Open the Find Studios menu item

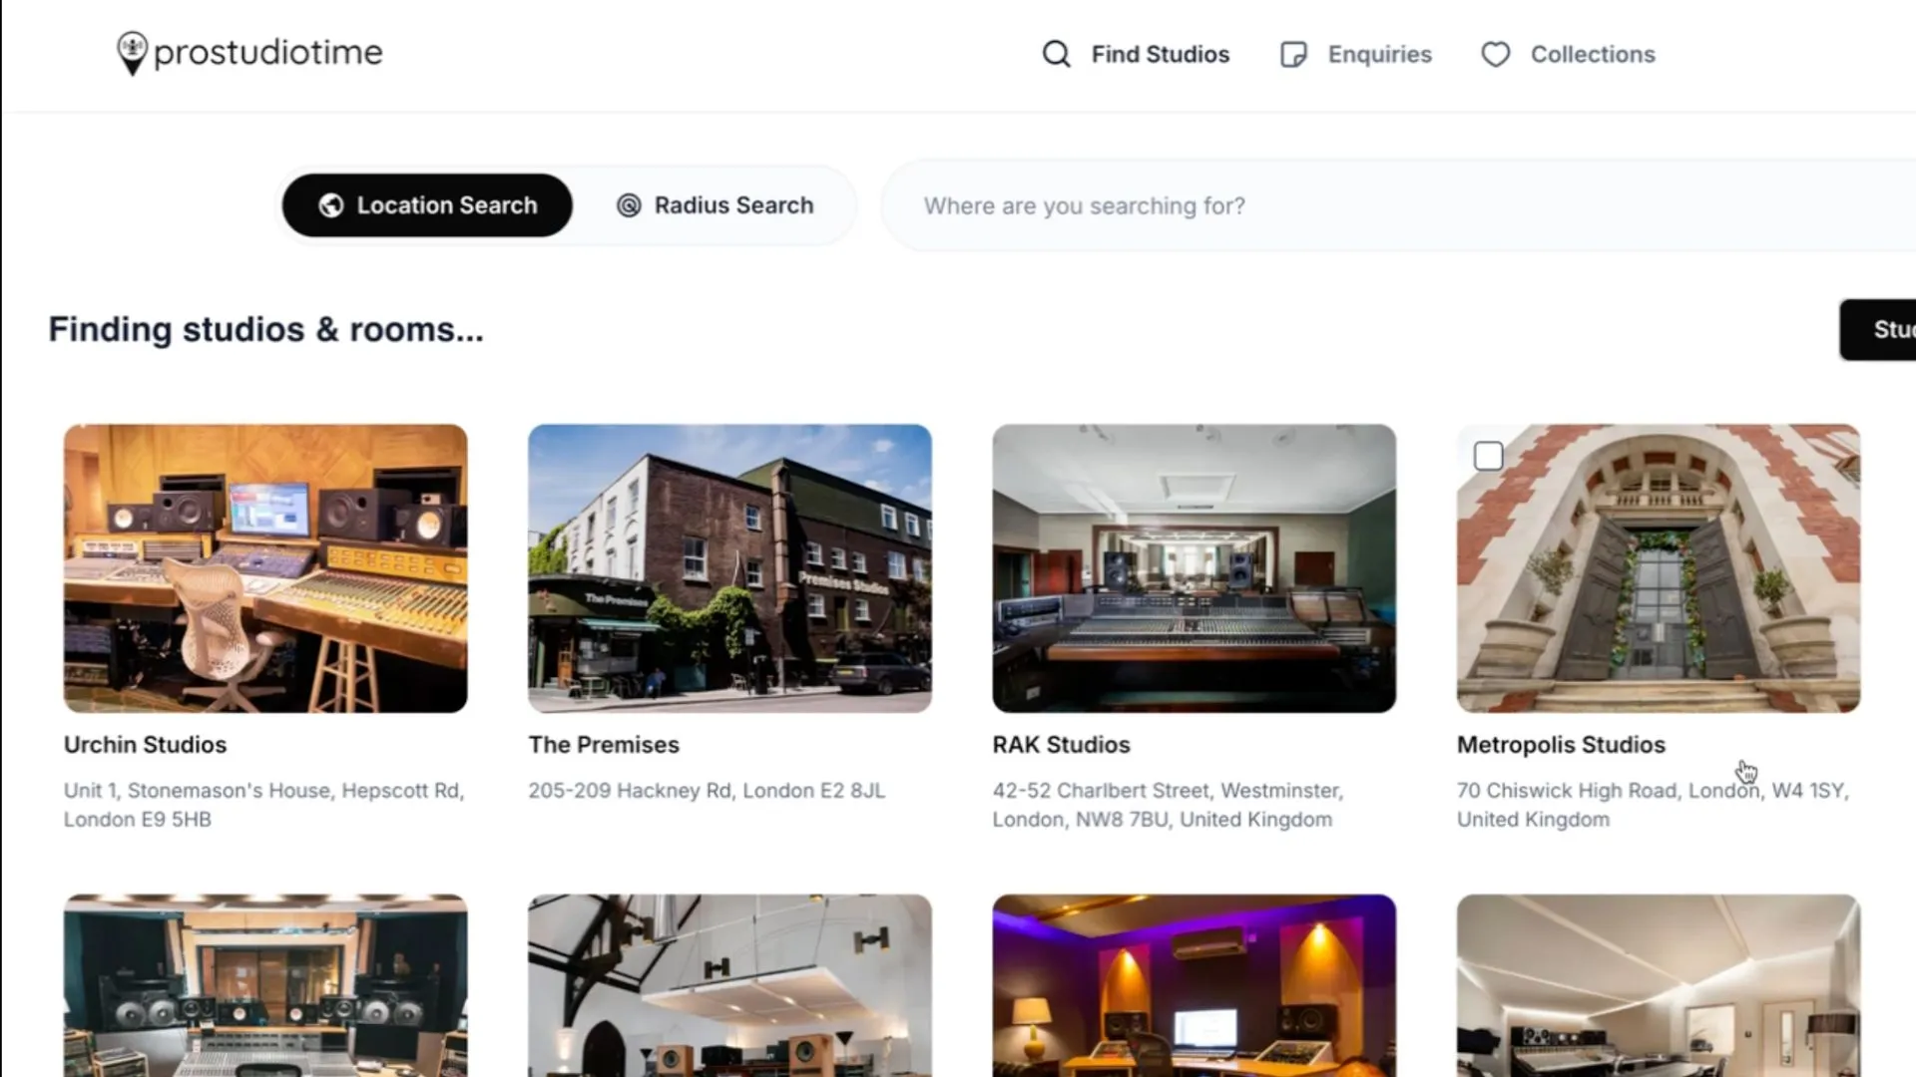click(1136, 54)
